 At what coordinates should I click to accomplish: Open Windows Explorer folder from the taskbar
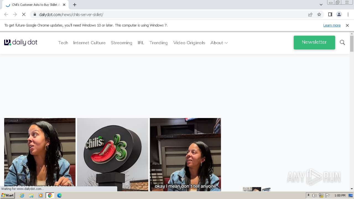point(31,195)
